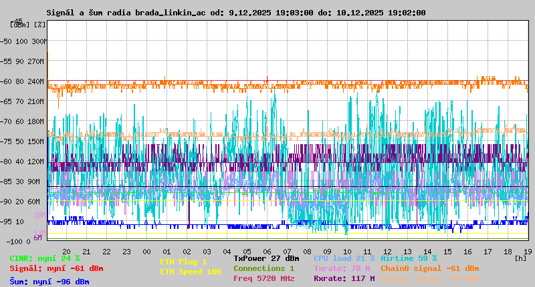
Task: Click the red Signál legend entry
Action: pyautogui.click(x=56, y=268)
